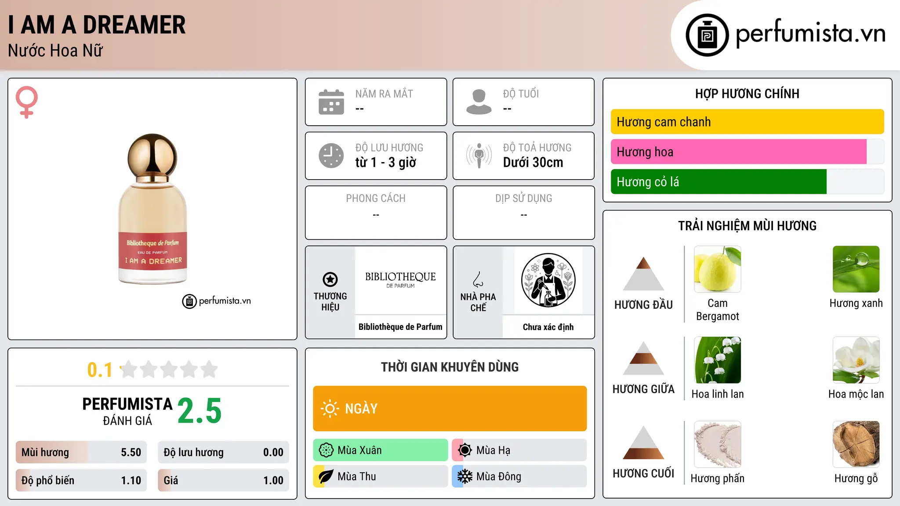Click the Hương xanh note image
The height and width of the screenshot is (506, 900).
coord(856,269)
